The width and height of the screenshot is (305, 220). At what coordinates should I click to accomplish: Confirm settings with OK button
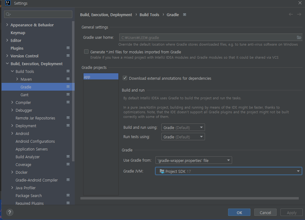tap(239, 213)
